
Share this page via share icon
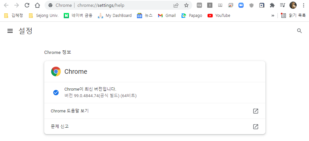pos(176,5)
